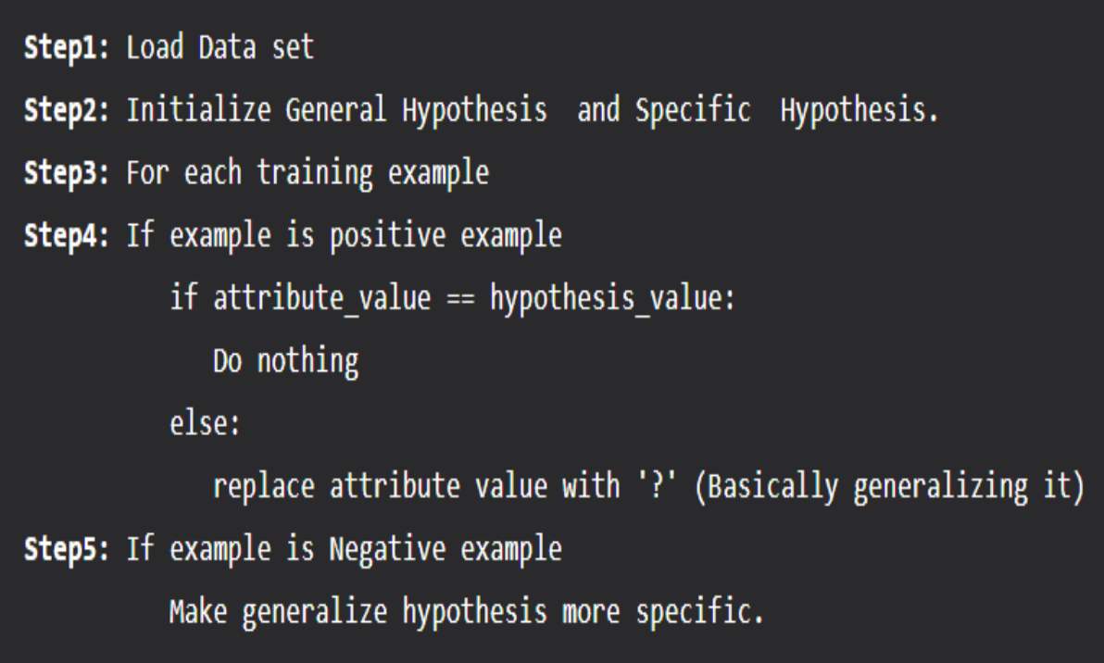
Task: Click the words 'General Hypothesis'
Action: coord(416,110)
